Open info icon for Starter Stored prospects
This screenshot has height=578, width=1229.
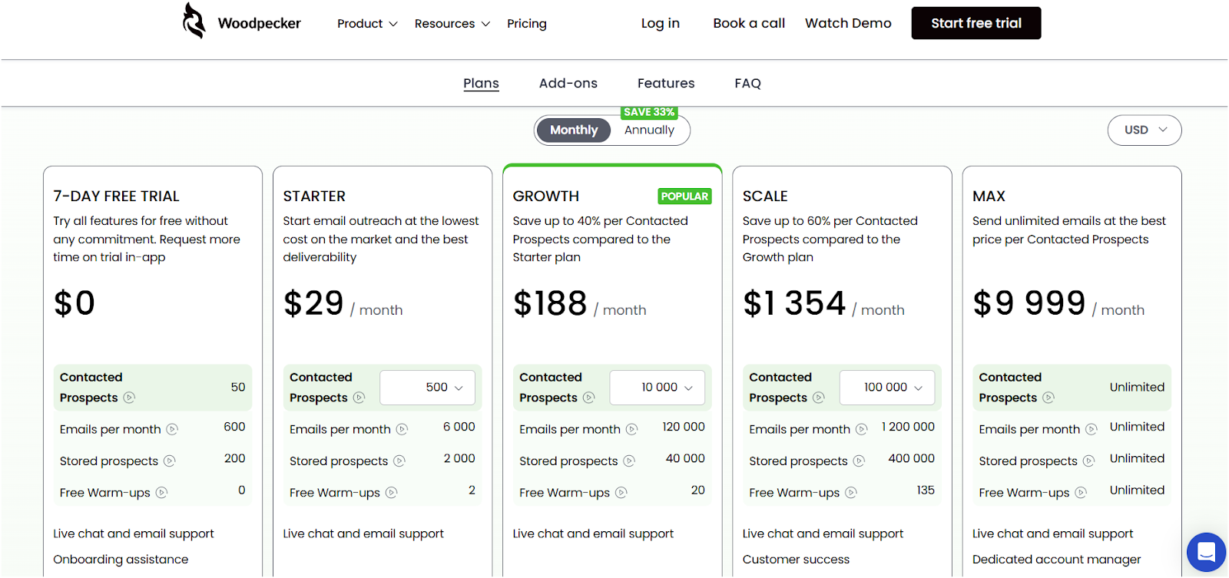(x=399, y=461)
